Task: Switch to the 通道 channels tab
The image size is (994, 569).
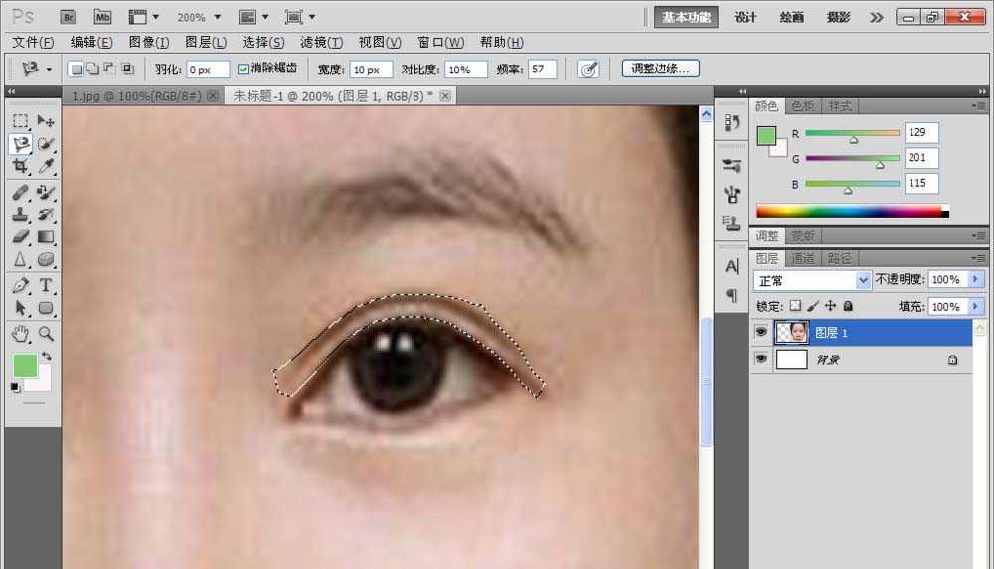Action: click(x=802, y=258)
